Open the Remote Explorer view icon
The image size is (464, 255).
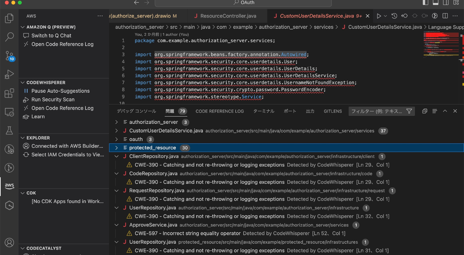click(x=9, y=112)
